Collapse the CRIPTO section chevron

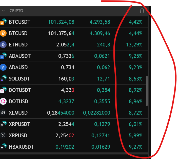[x=3, y=11]
